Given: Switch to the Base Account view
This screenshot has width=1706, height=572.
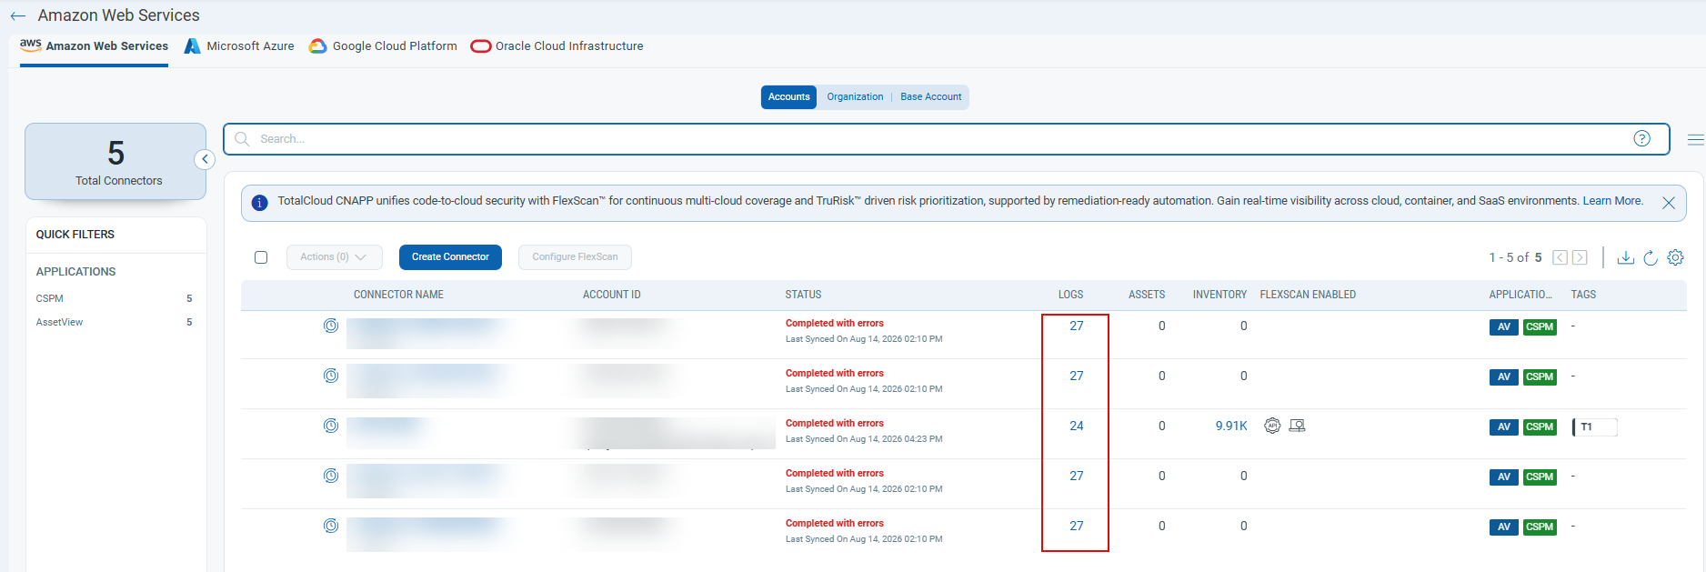Looking at the screenshot, I should coord(930,97).
